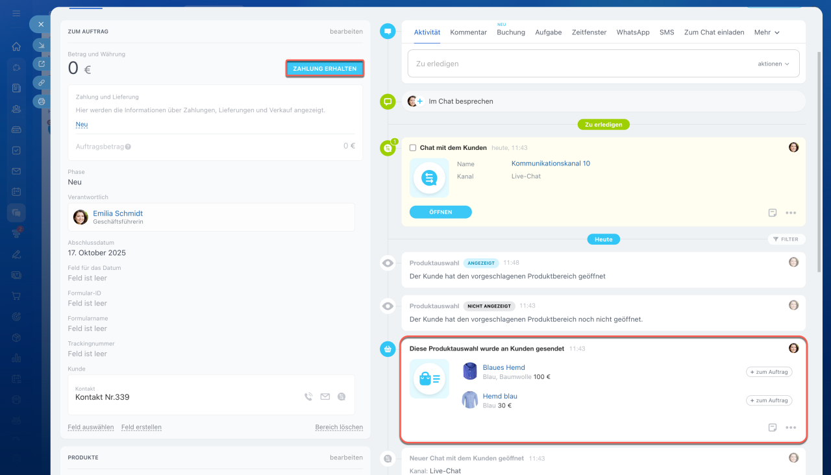Click the chat icon next to the contact

(341, 396)
